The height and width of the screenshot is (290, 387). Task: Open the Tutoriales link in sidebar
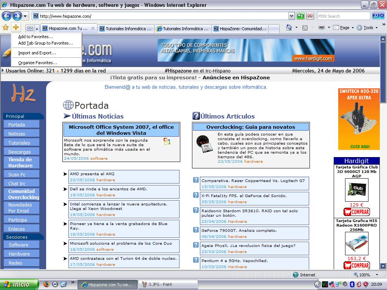[19, 143]
